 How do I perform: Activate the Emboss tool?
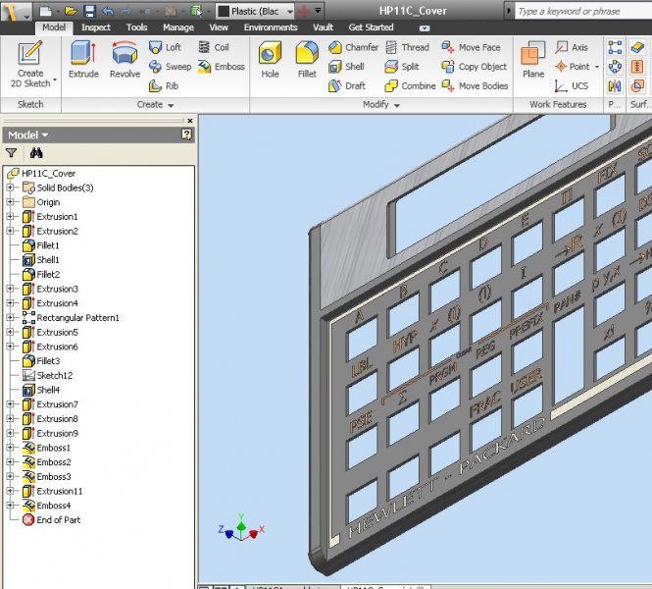222,66
